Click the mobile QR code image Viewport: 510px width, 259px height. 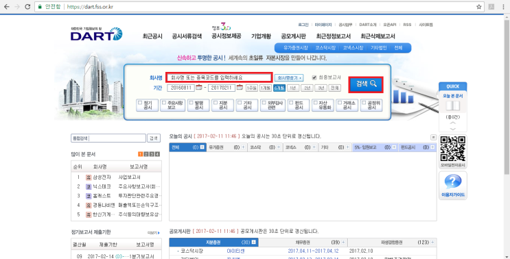[453, 149]
